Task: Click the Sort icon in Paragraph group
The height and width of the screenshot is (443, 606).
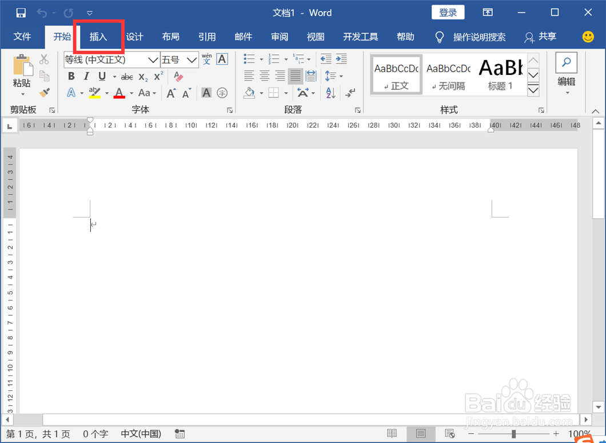Action: (330, 93)
